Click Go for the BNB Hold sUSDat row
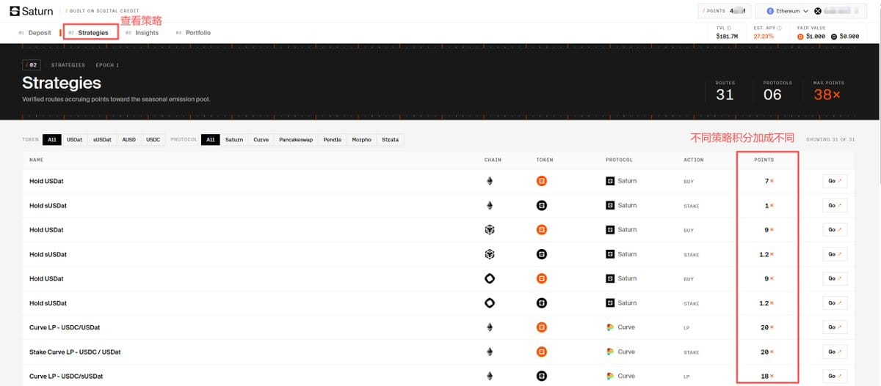The image size is (881, 386). tap(835, 254)
